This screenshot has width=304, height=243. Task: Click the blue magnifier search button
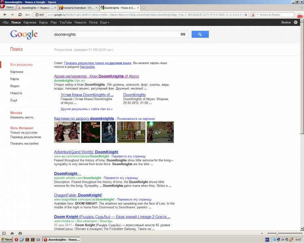pos(200,34)
